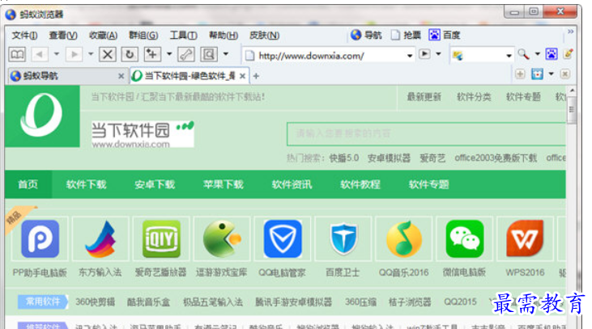592x329 pixels.
Task: Click 软件资讯 in green nav bar
Action: point(292,184)
